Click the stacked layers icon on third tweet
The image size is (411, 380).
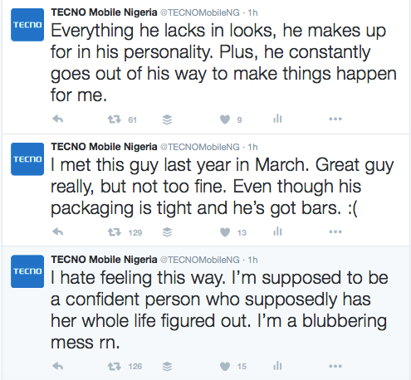[x=167, y=367]
